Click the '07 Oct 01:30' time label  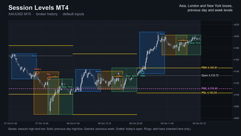(11, 123)
